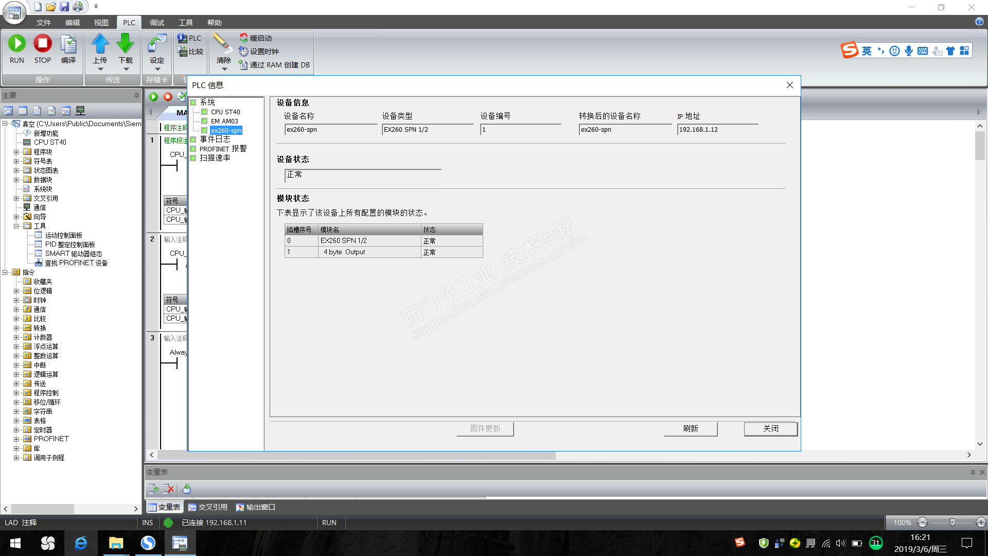The width and height of the screenshot is (988, 556).
Task: Open the 调试 menu tab
Action: coord(156,23)
